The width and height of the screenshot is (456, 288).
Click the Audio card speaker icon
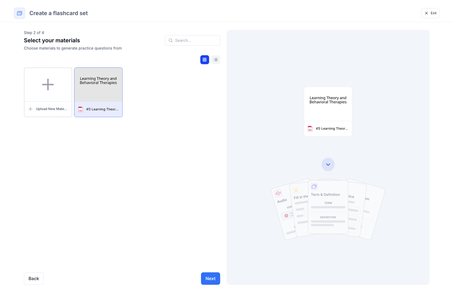(278, 193)
